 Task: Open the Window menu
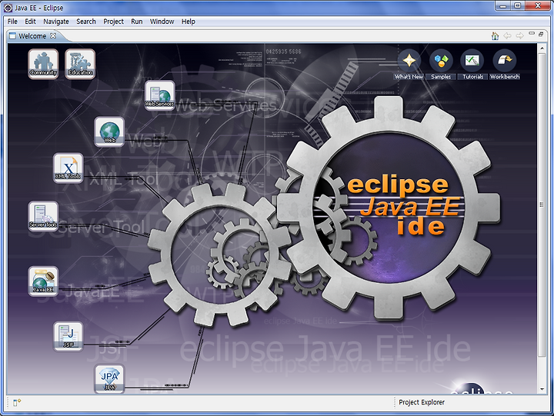[x=162, y=22]
